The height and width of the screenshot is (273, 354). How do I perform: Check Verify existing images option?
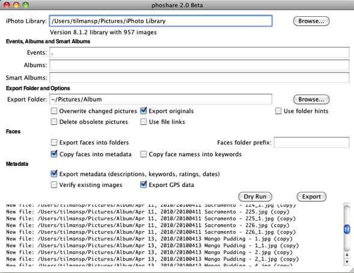click(53, 185)
